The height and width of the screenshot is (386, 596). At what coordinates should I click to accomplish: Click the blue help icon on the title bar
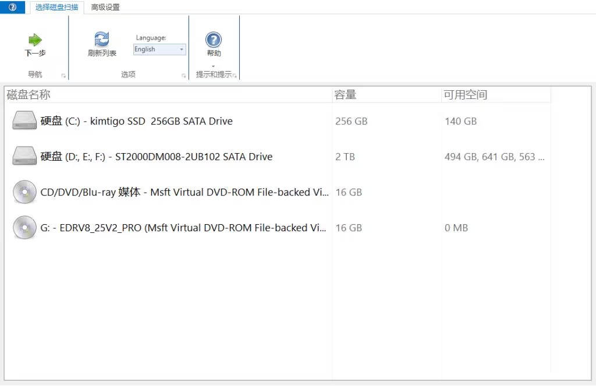coord(13,7)
